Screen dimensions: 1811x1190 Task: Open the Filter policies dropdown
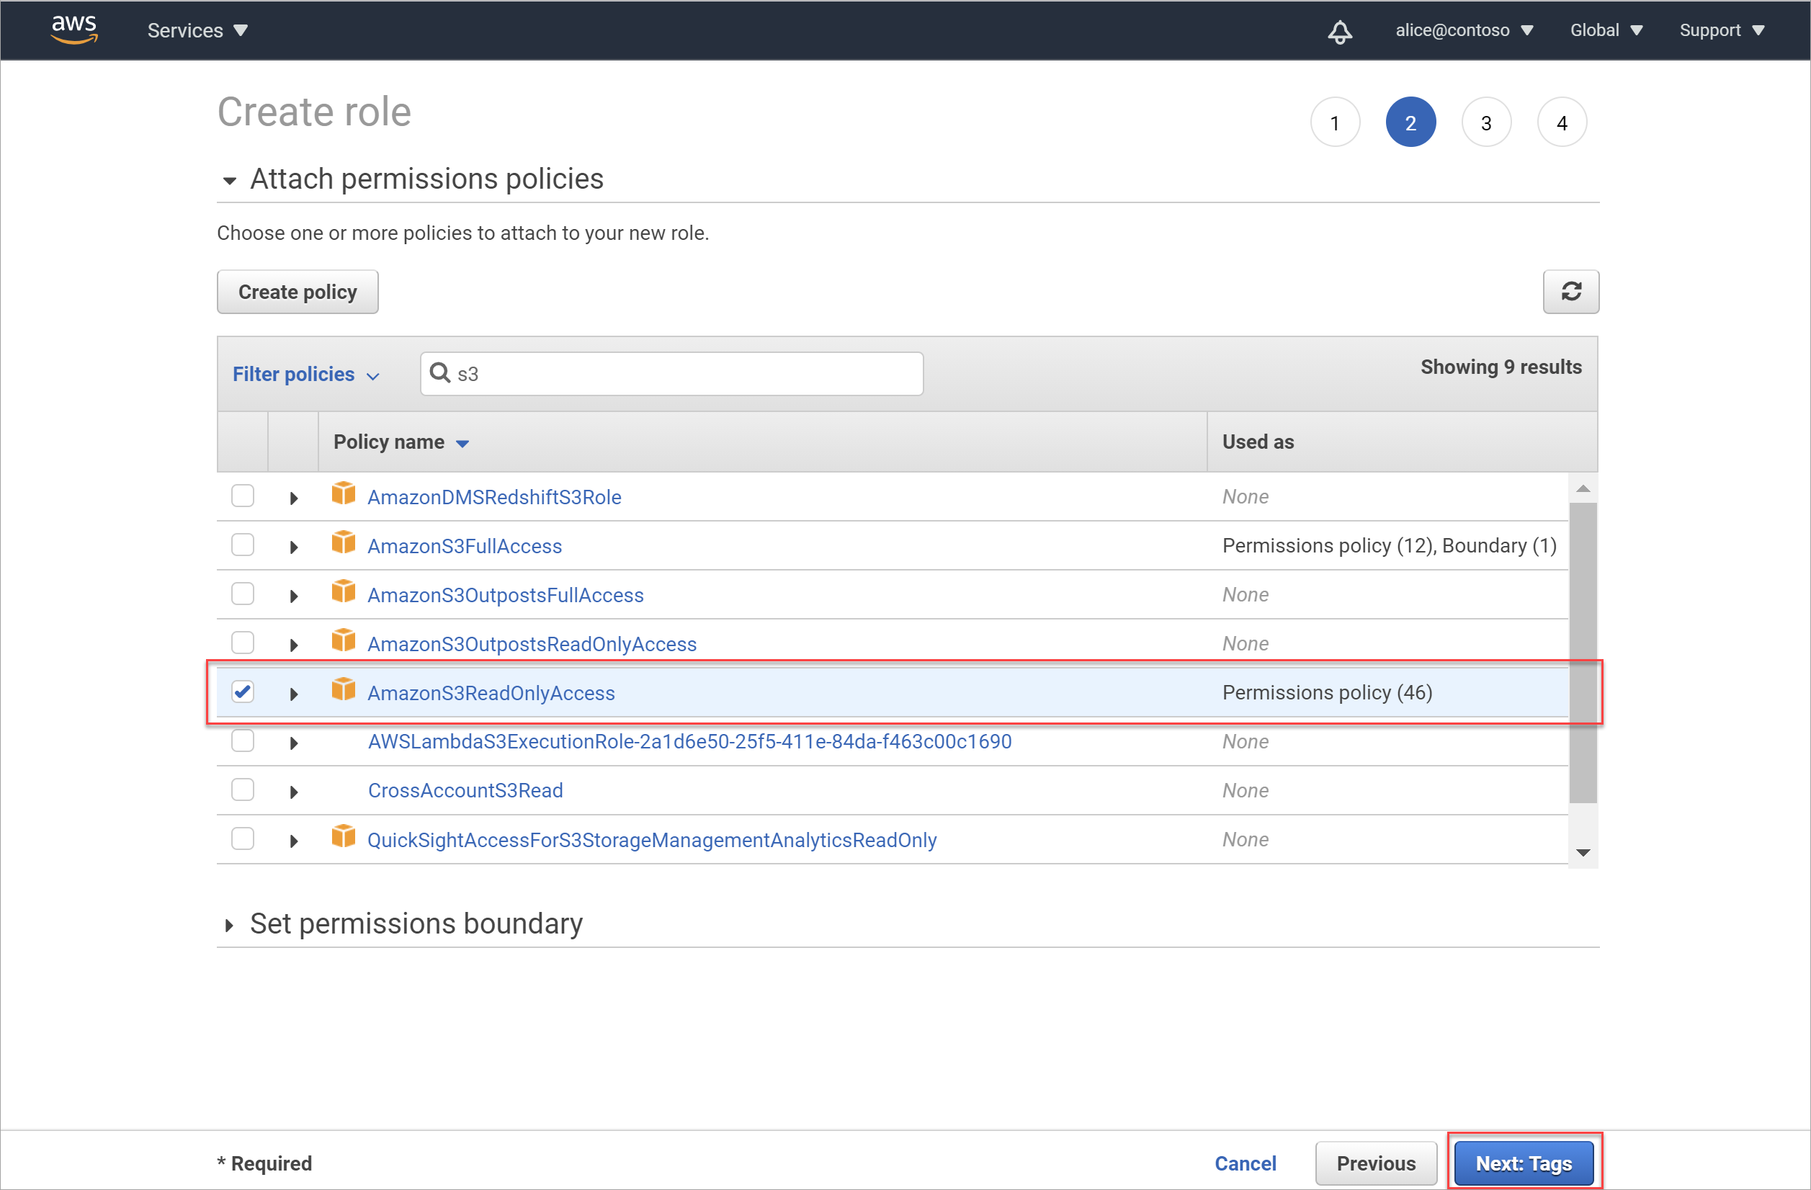click(304, 375)
